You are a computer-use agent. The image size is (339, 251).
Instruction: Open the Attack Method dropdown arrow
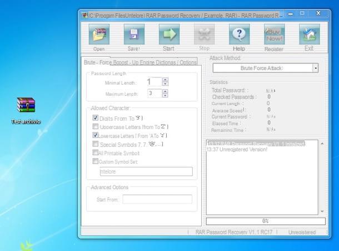pos(316,68)
